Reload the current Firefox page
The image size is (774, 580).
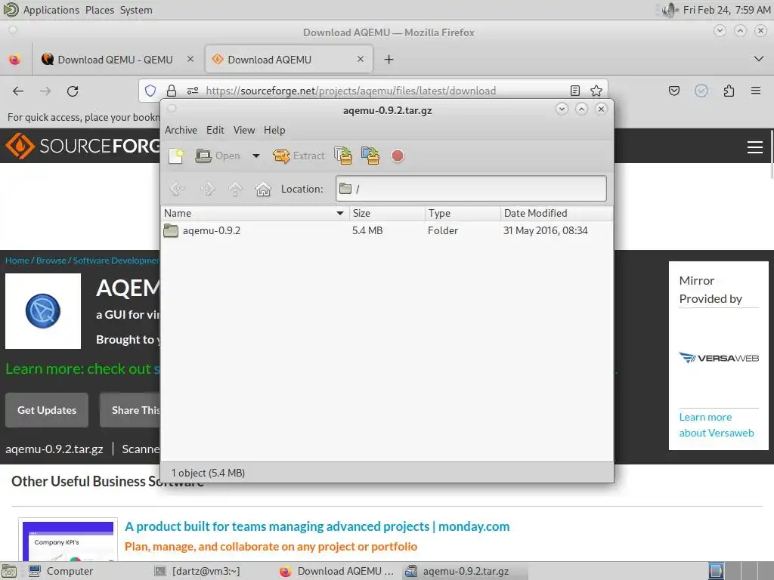click(73, 91)
